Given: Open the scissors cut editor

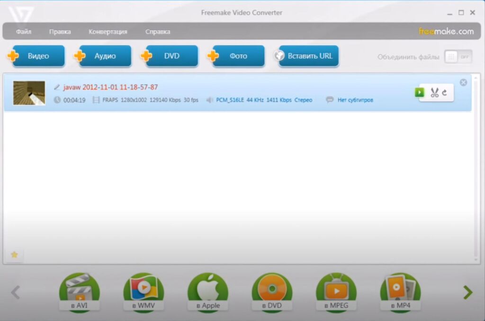Looking at the screenshot, I should click(x=435, y=92).
